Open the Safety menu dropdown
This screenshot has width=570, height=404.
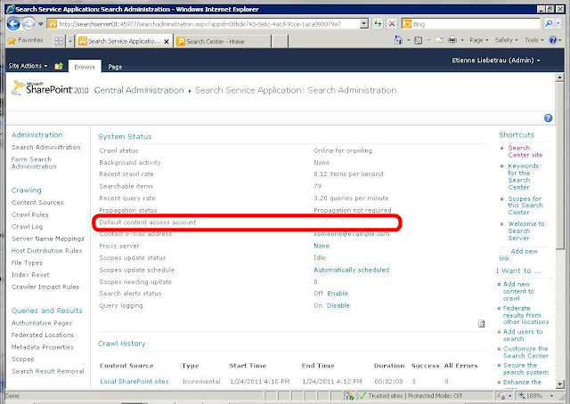[506, 40]
